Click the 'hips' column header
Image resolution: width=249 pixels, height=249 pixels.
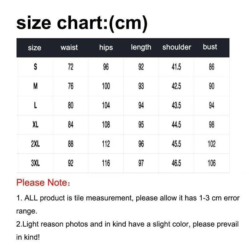pos(106,48)
